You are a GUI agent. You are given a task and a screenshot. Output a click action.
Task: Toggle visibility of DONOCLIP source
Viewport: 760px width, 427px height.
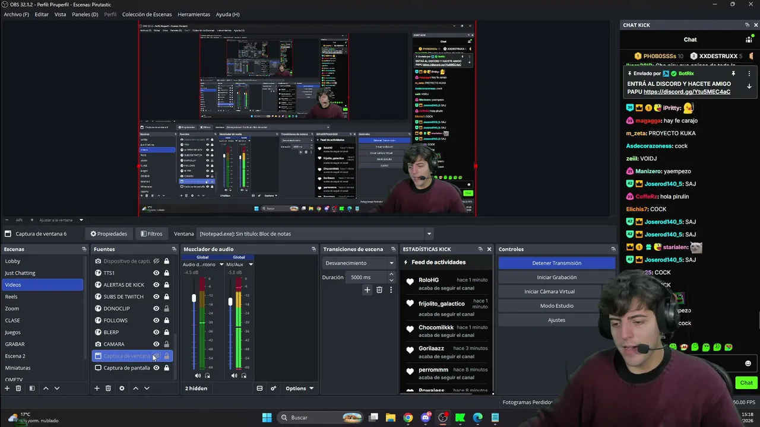tap(156, 308)
